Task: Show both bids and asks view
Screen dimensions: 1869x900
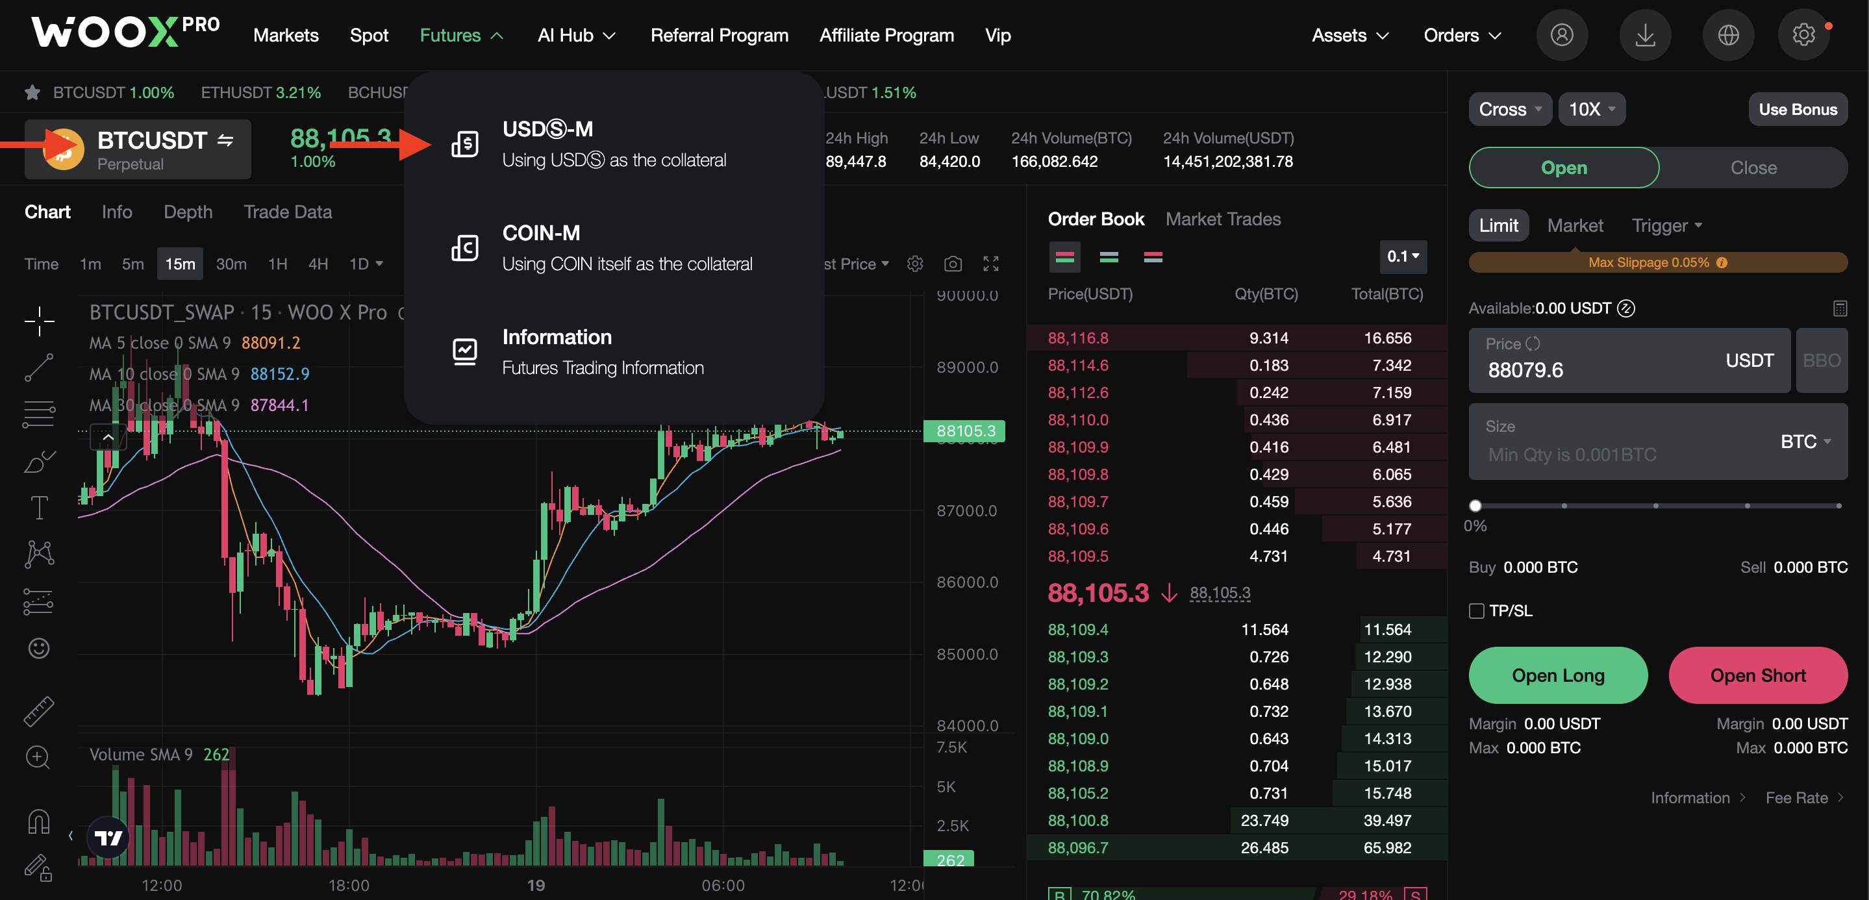Action: [1064, 256]
